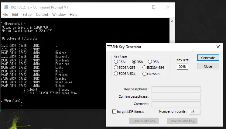The image size is (226, 129).
Task: Choose ECDSA-521 key type
Action: tap(125, 74)
